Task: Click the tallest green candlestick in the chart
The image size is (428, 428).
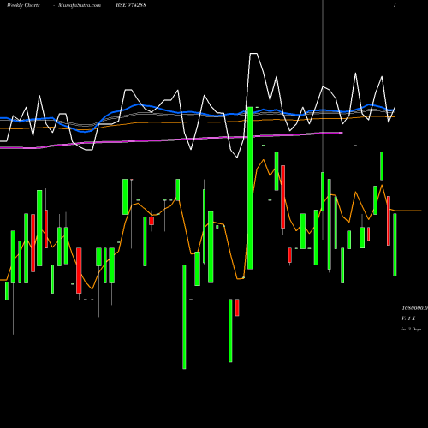Action: [x=250, y=188]
